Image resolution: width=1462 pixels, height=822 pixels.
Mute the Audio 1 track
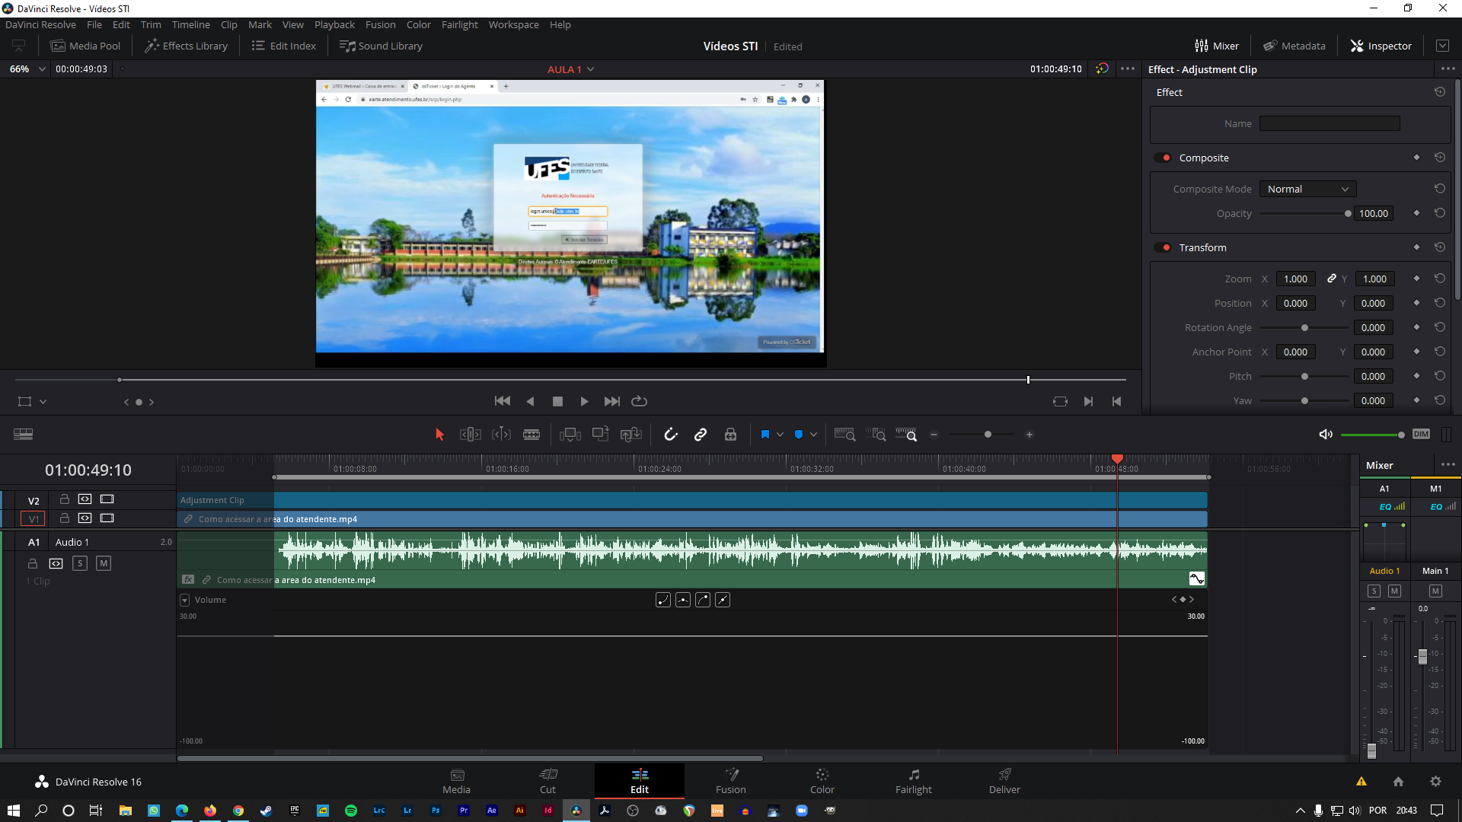pyautogui.click(x=104, y=563)
